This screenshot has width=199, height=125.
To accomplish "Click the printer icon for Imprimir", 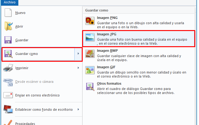I will click(8, 68).
